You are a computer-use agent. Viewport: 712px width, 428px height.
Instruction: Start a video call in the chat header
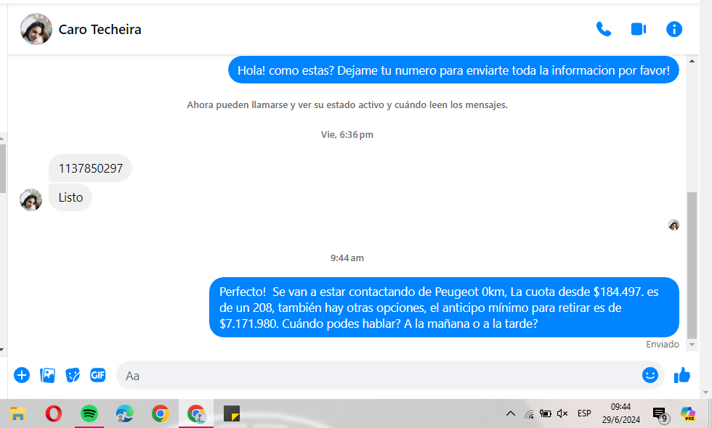click(x=639, y=29)
